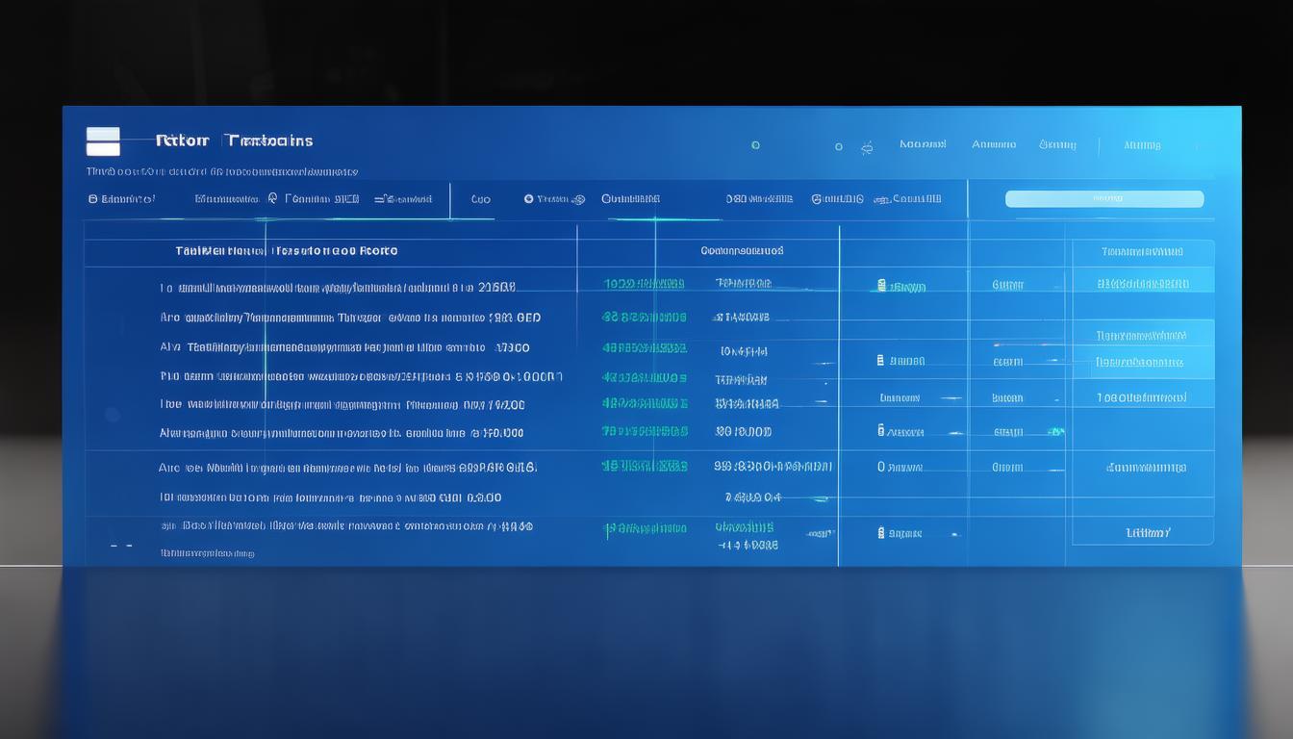1293x739 pixels.
Task: Open the second text menu in top navigation
Action: [x=994, y=144]
